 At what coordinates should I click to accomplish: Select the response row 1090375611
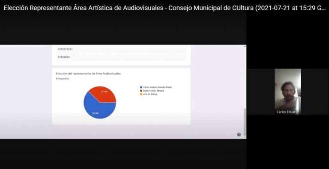(122, 49)
